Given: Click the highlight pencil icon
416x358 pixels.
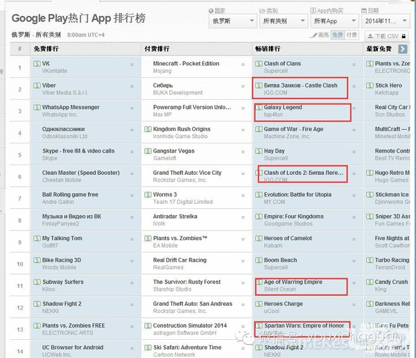Looking at the screenshot, I should (x=312, y=35).
